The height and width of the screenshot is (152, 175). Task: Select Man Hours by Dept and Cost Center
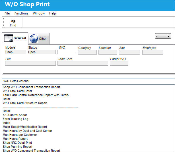[x=27, y=131]
